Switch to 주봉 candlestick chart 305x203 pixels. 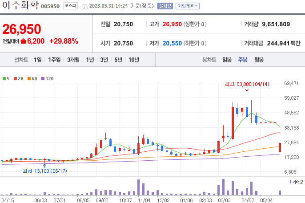[243, 60]
